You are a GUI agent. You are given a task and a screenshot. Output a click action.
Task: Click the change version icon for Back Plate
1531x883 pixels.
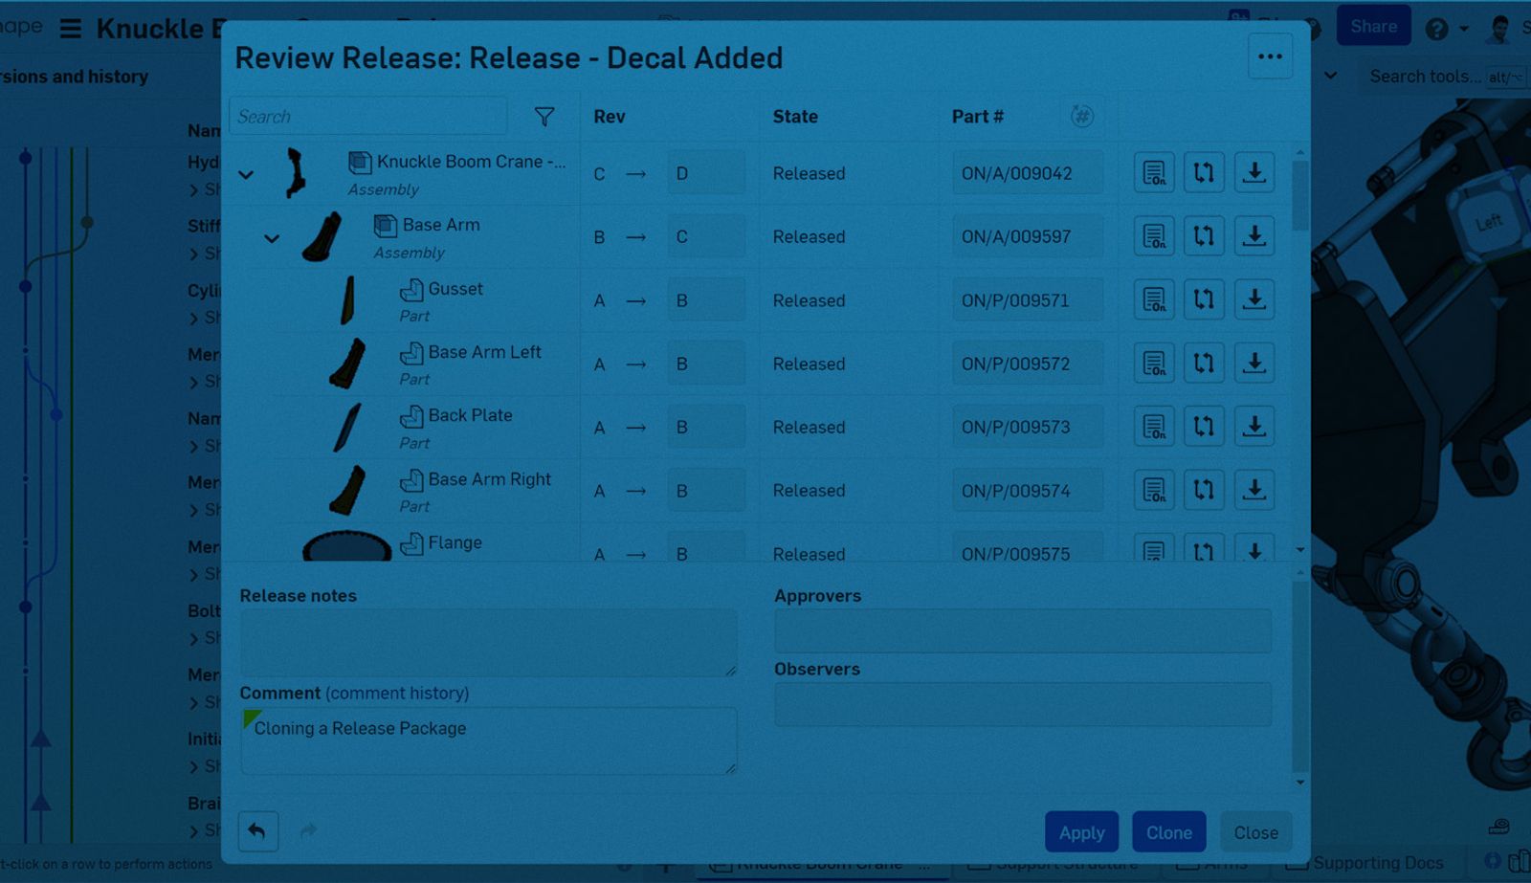(x=1204, y=427)
